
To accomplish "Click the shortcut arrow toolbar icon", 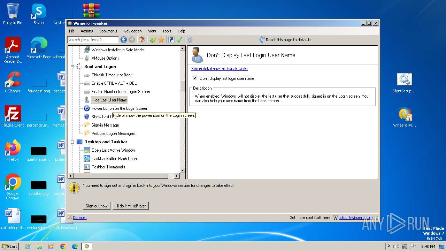I will tap(171, 40).
